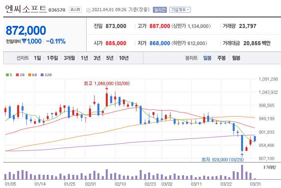Switch chart range to 3년
The height and width of the screenshot is (188, 281).
(97, 58)
